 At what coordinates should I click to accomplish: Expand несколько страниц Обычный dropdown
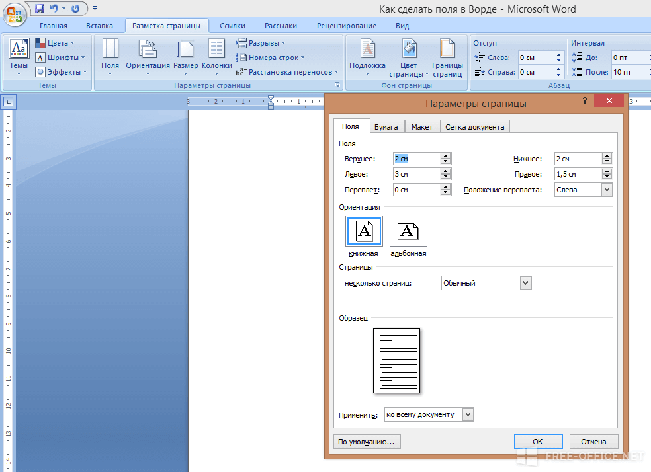525,283
